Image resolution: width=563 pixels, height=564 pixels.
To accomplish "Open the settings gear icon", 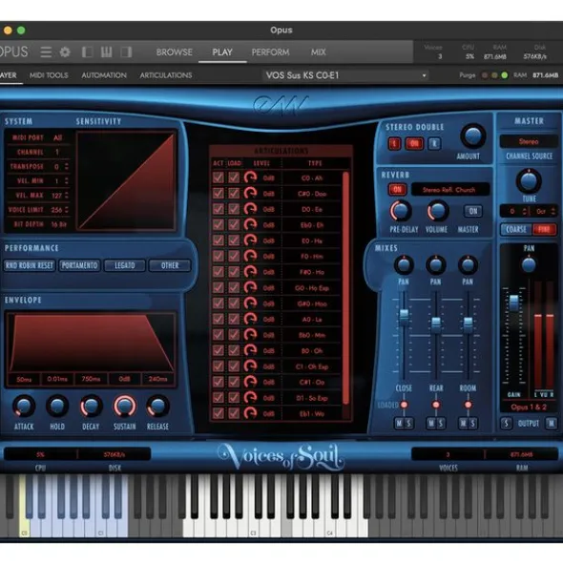I will [65, 52].
